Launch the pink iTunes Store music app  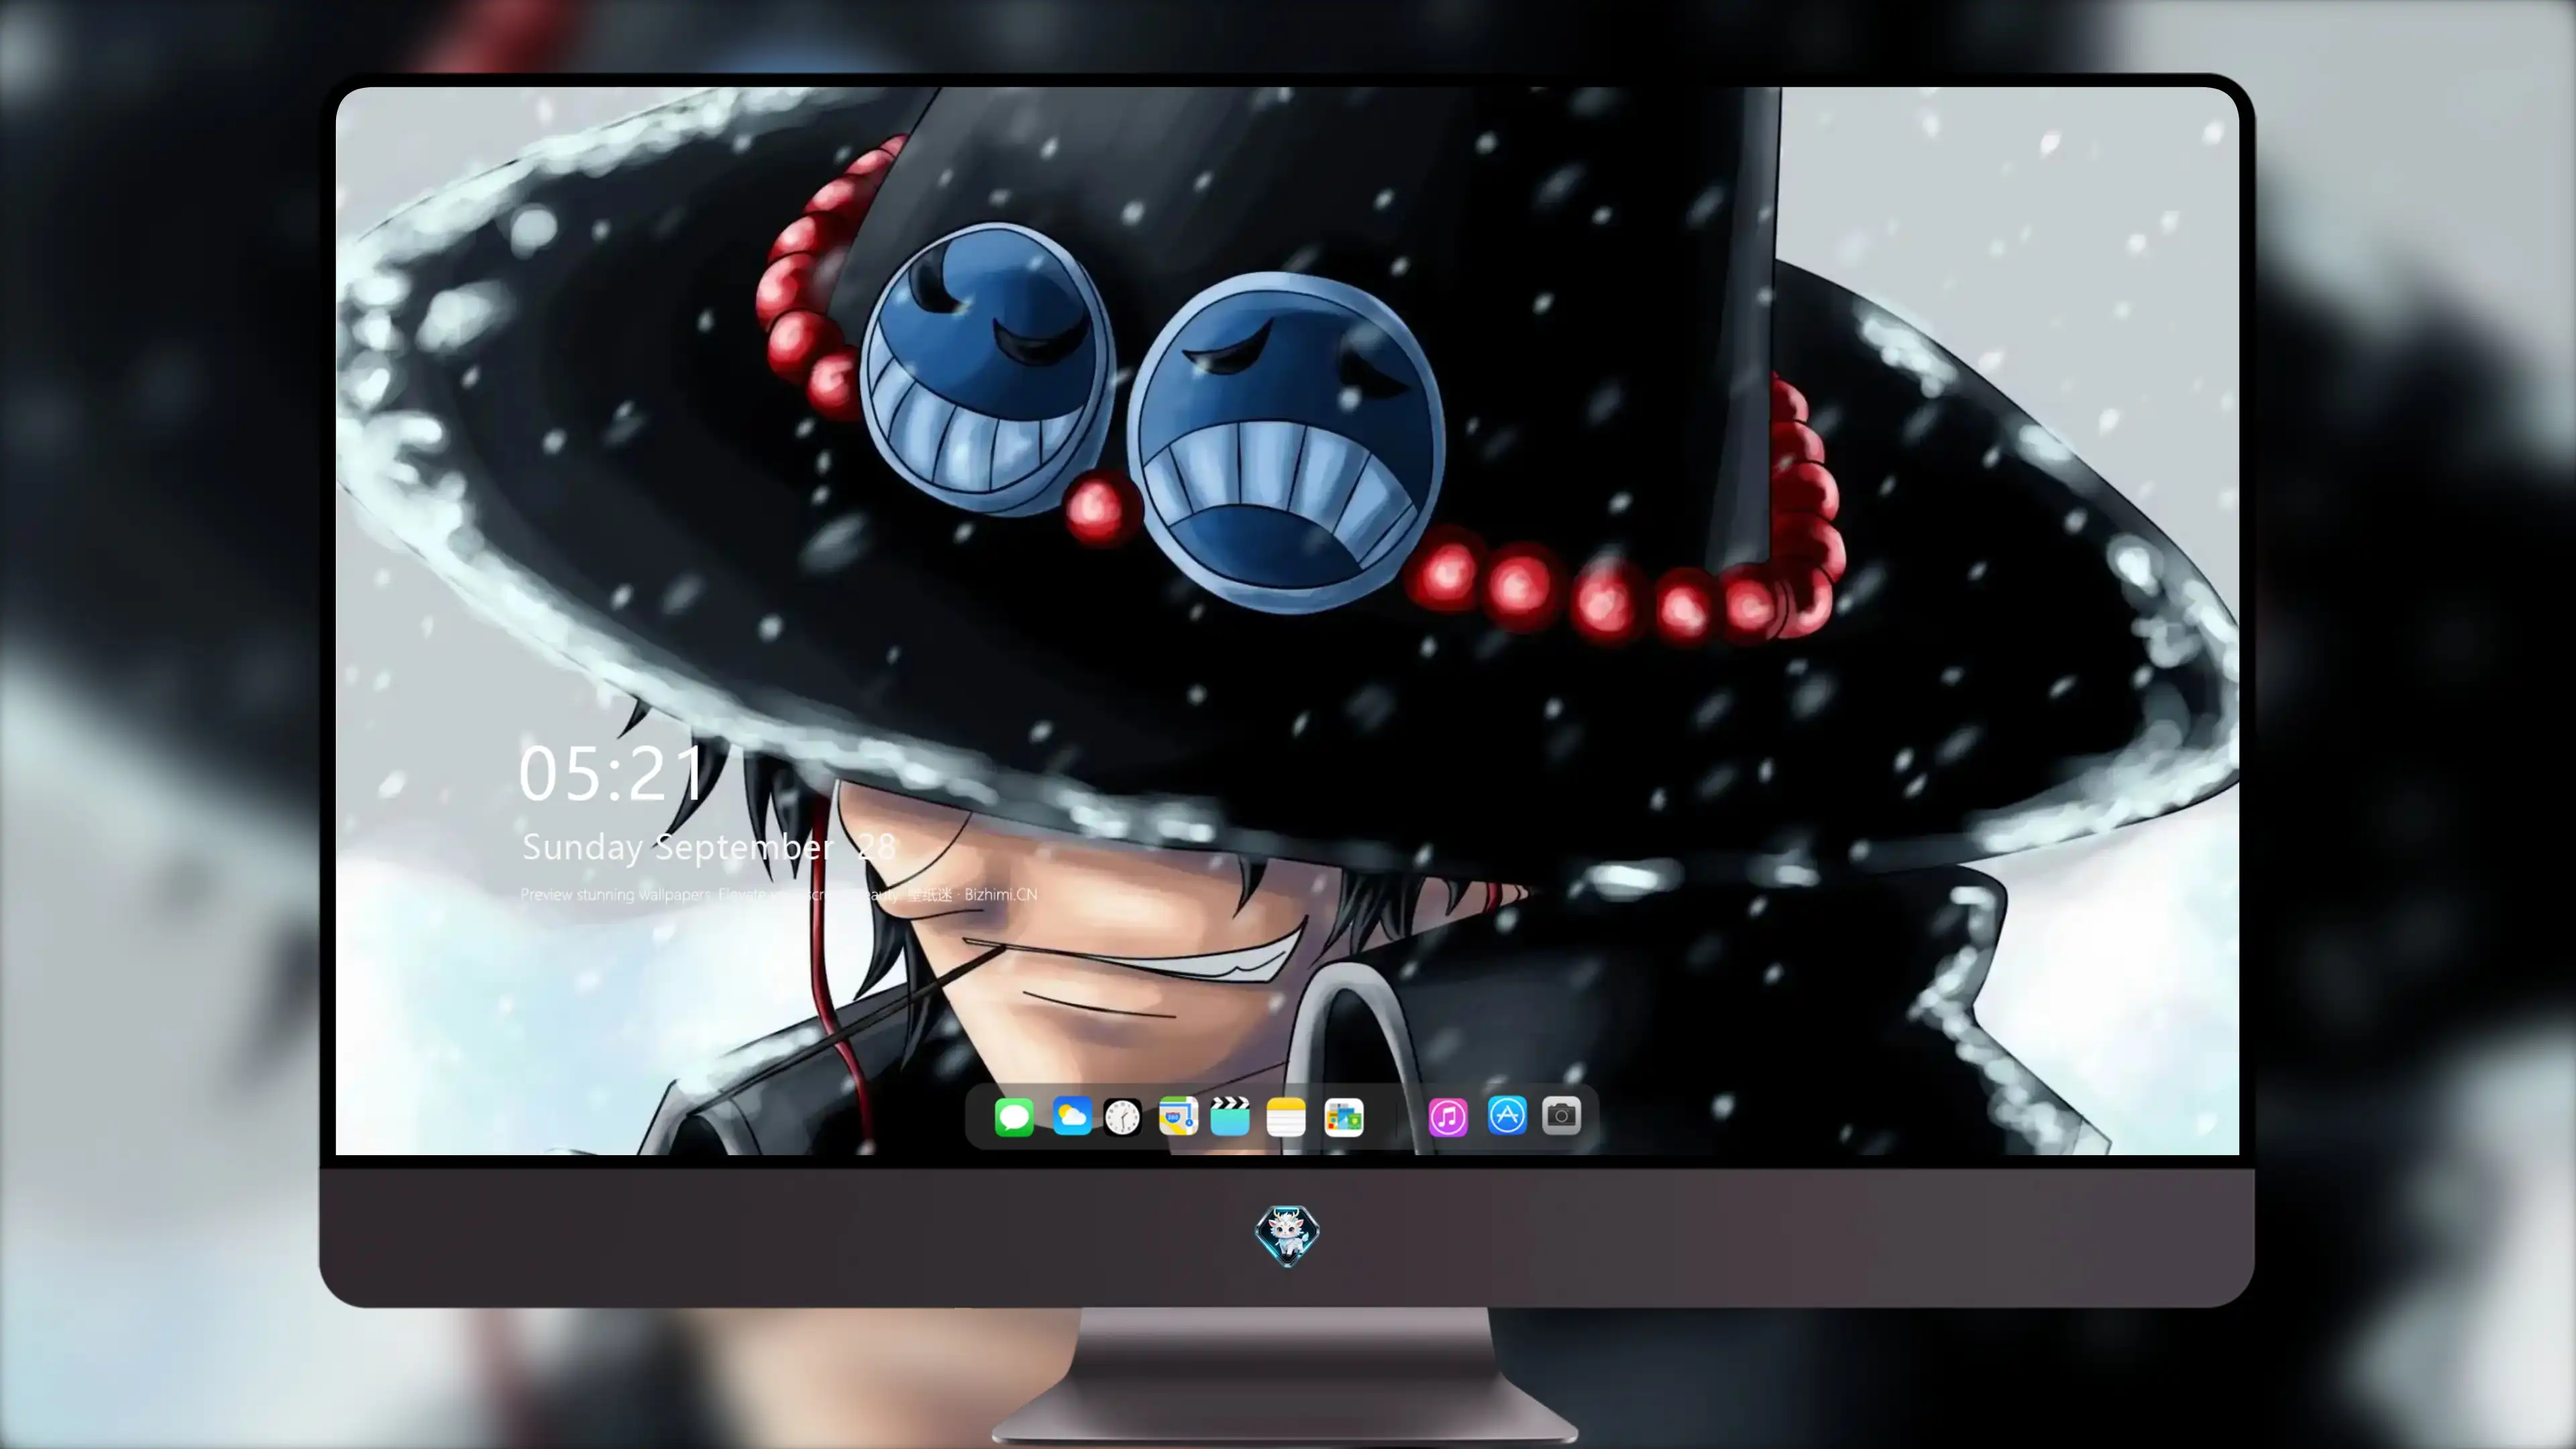1448,1116
